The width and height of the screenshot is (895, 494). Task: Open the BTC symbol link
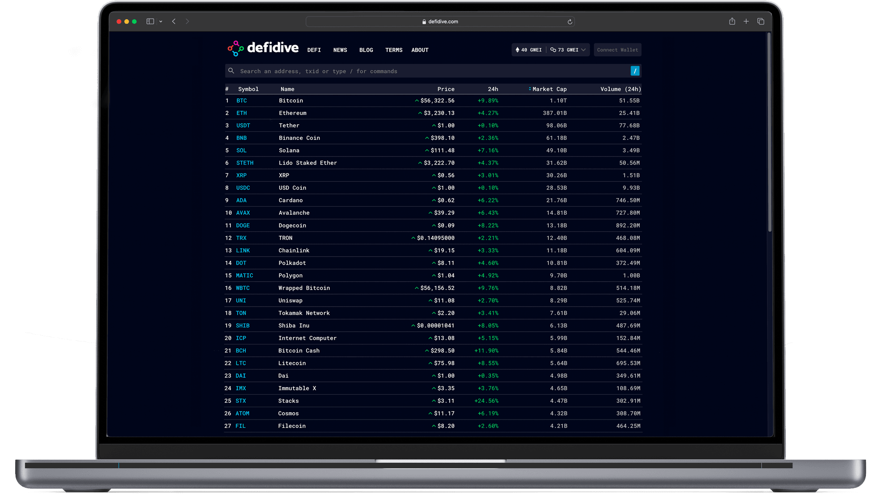242,101
